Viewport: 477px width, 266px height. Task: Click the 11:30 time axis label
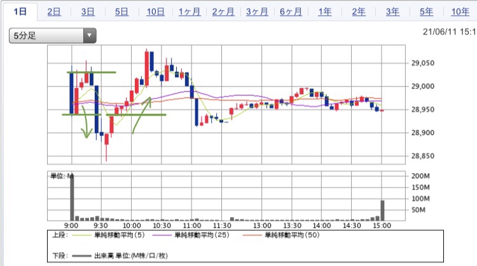(222, 225)
